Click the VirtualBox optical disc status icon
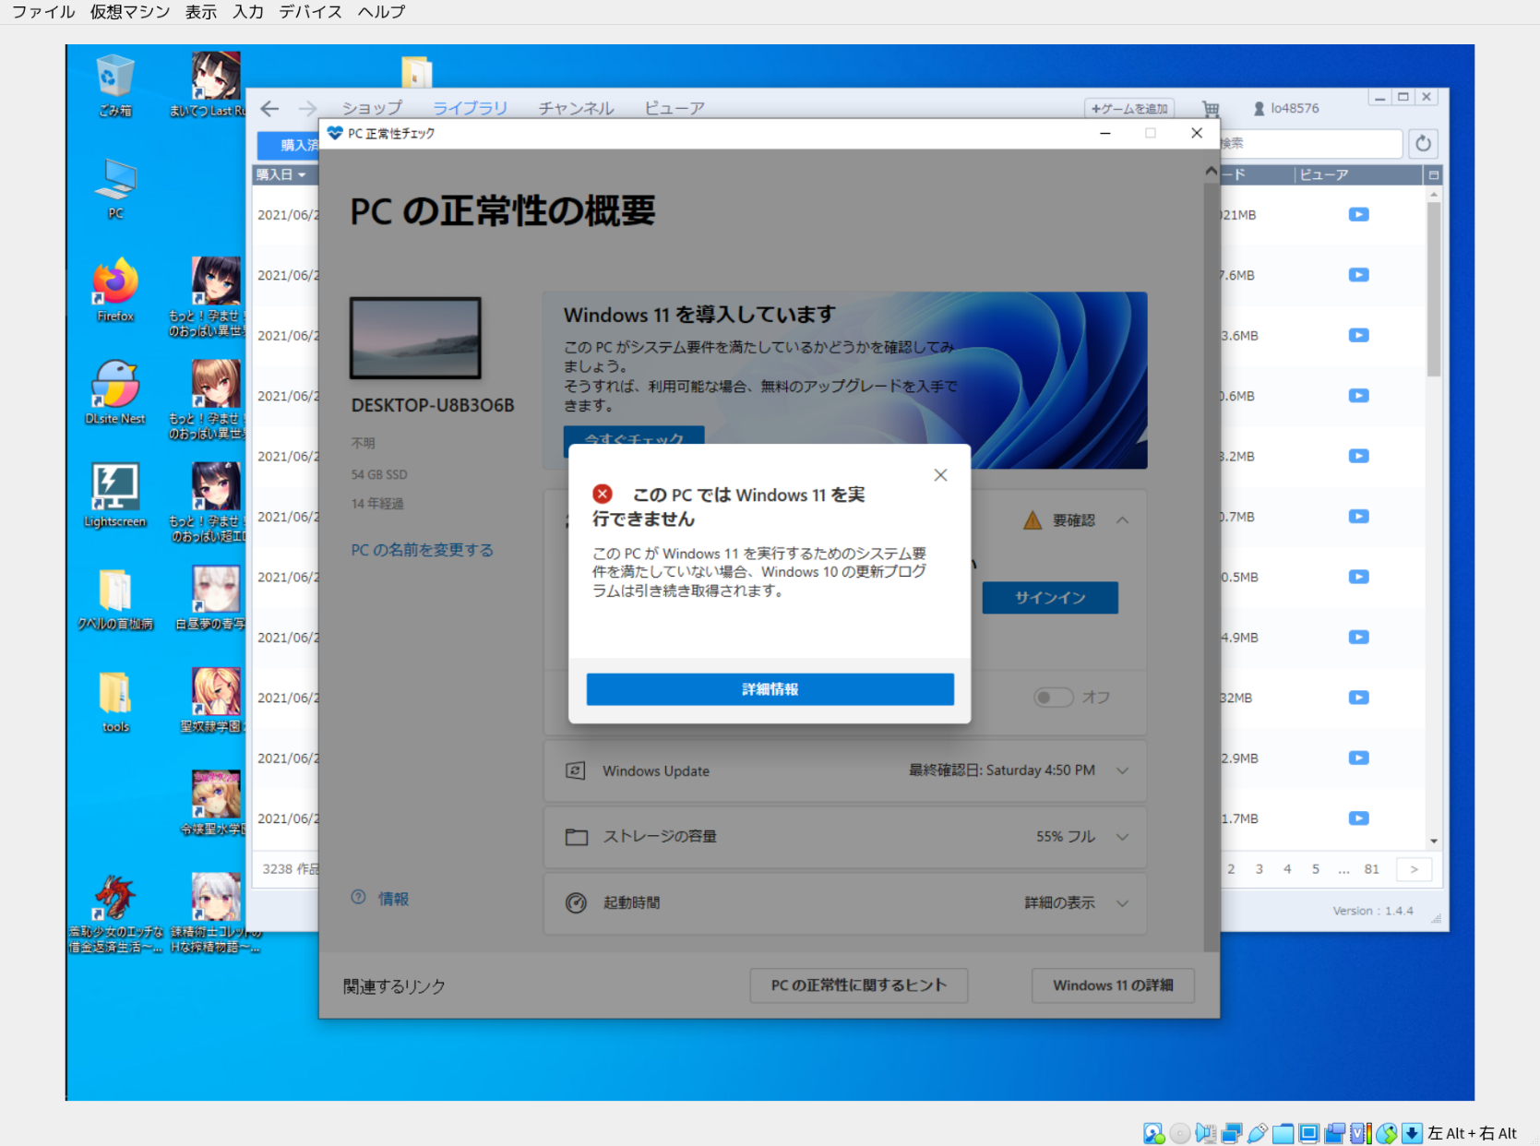This screenshot has height=1146, width=1540. [x=1179, y=1133]
